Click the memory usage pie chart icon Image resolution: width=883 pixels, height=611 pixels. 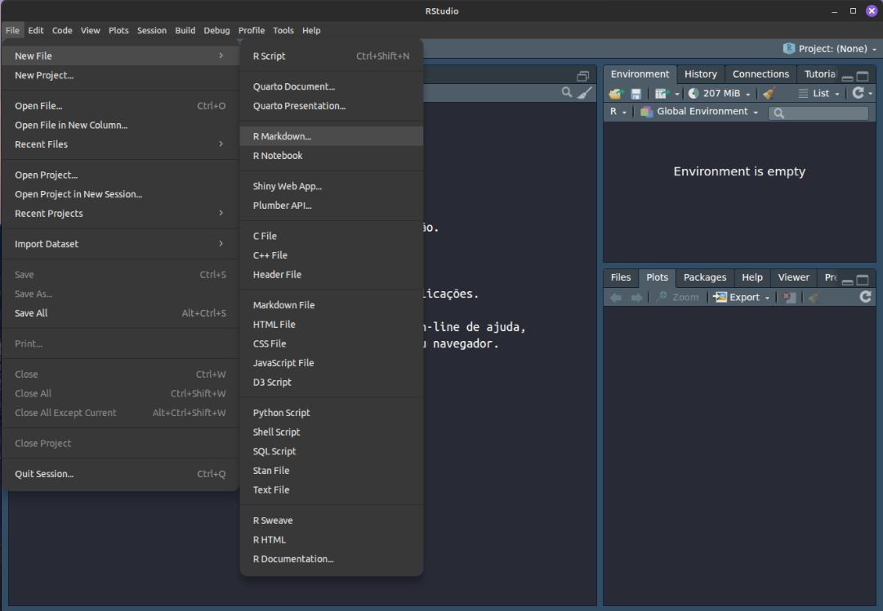pyautogui.click(x=693, y=94)
